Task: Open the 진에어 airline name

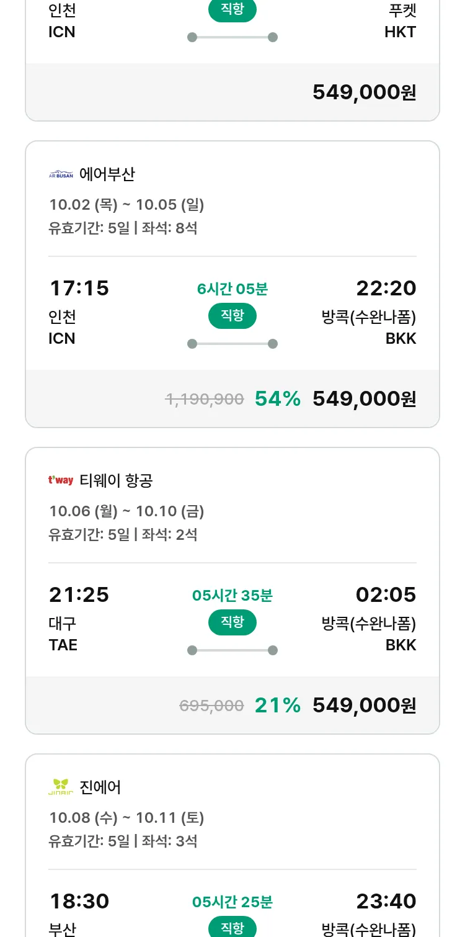Action: pos(100,787)
